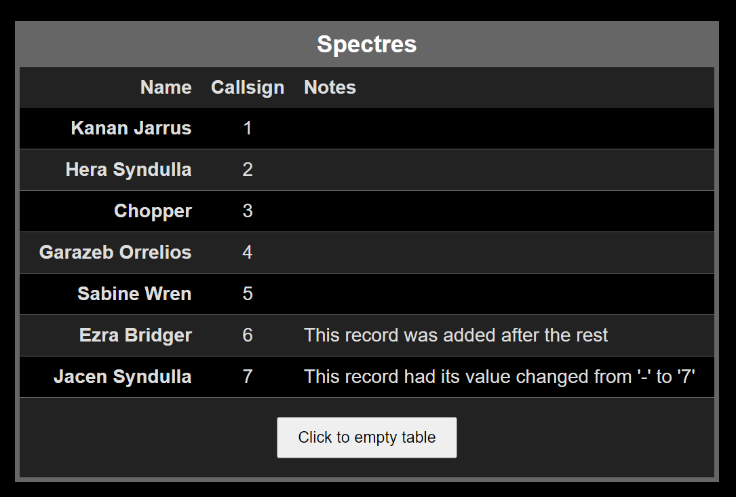Image resolution: width=736 pixels, height=497 pixels.
Task: Click the Name column header
Action: [166, 88]
